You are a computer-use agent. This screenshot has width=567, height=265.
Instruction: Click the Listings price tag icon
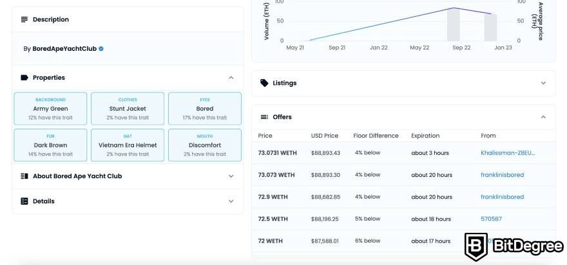tap(264, 83)
